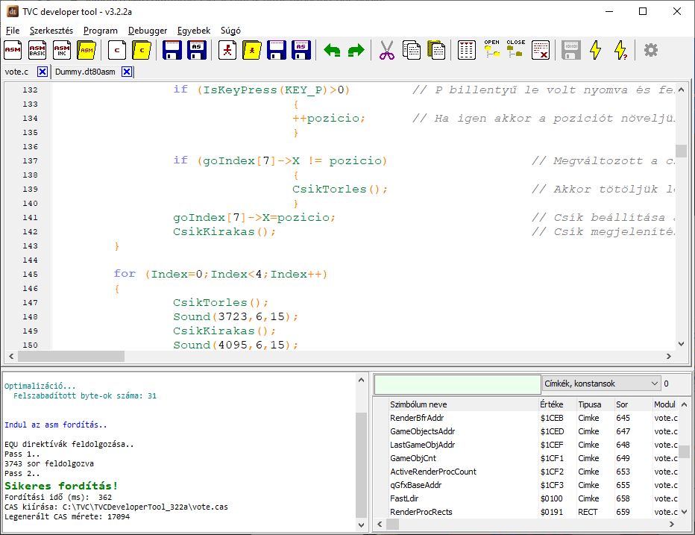The image size is (695, 535).
Task: Sort by Szimbólum neve column header
Action: 418,404
